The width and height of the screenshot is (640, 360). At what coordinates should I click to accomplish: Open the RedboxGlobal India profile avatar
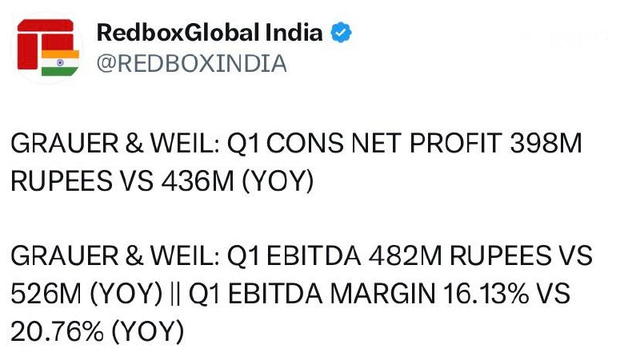[47, 48]
